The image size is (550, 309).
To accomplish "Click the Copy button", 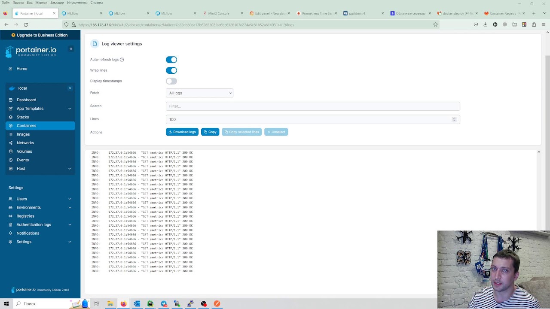I will click(210, 132).
